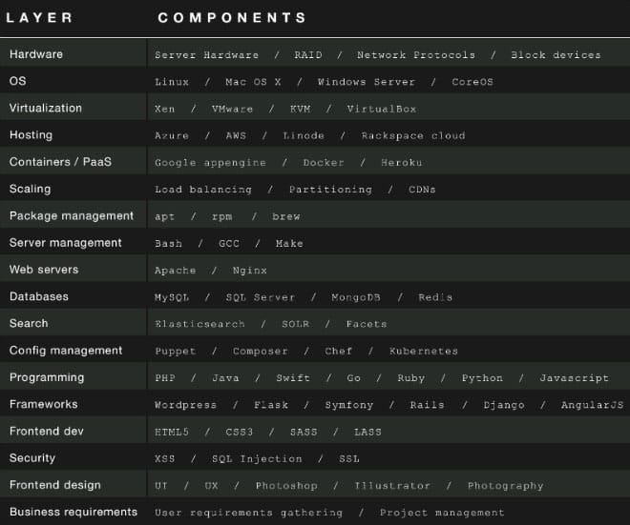Click MongoDB in the Databases row
This screenshot has height=525, width=630.
click(x=355, y=297)
